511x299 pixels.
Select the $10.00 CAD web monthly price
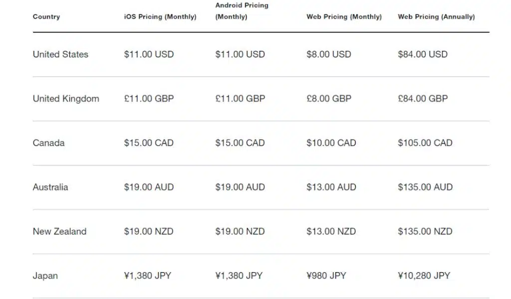point(331,143)
